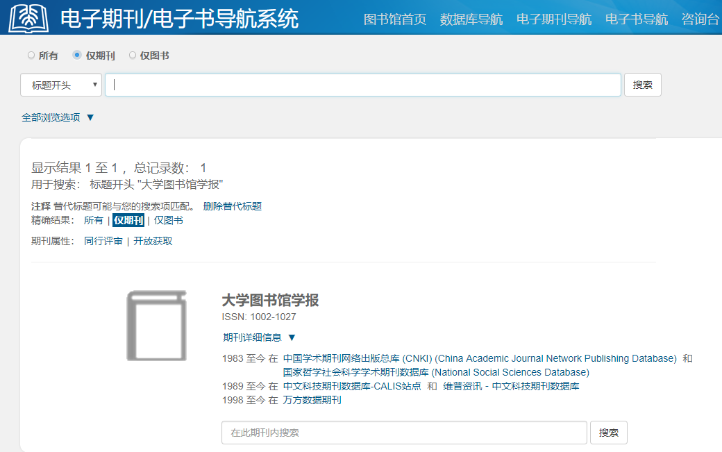Select the 仅图书 radio button
722x452 pixels.
tap(133, 56)
